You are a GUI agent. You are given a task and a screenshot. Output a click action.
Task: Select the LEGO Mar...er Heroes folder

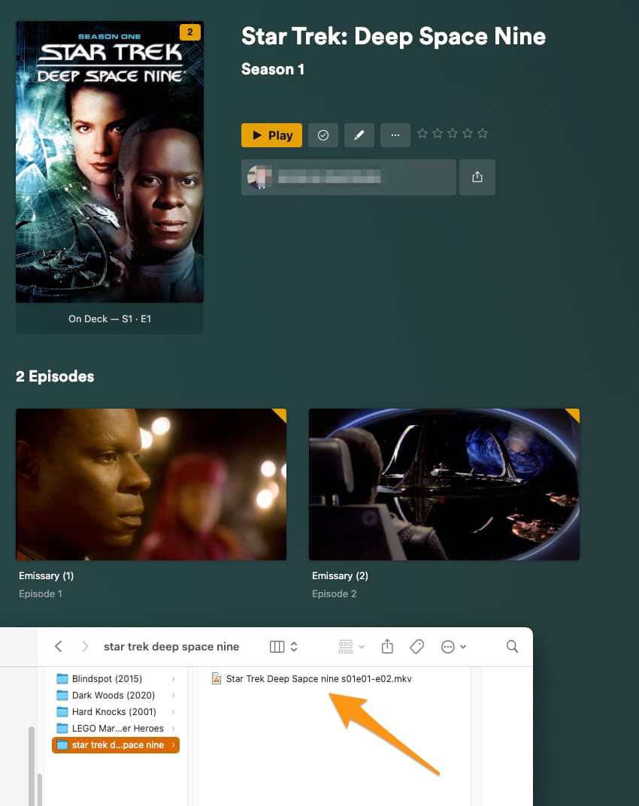116,728
